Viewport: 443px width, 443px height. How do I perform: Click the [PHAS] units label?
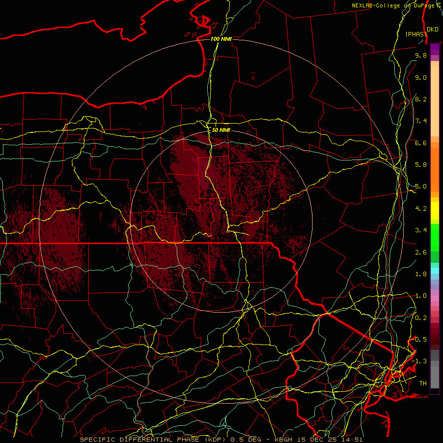coord(416,34)
